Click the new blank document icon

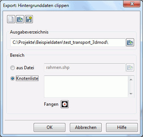[x=11, y=19]
